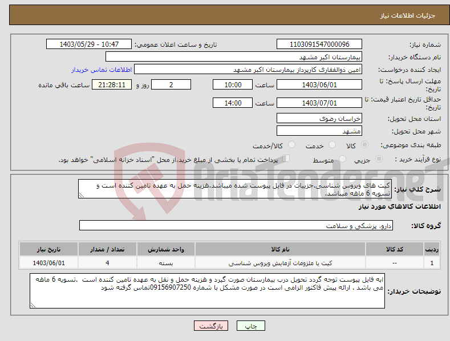
Task: Click the تاریخ نیاز column header
Action: [49, 249]
